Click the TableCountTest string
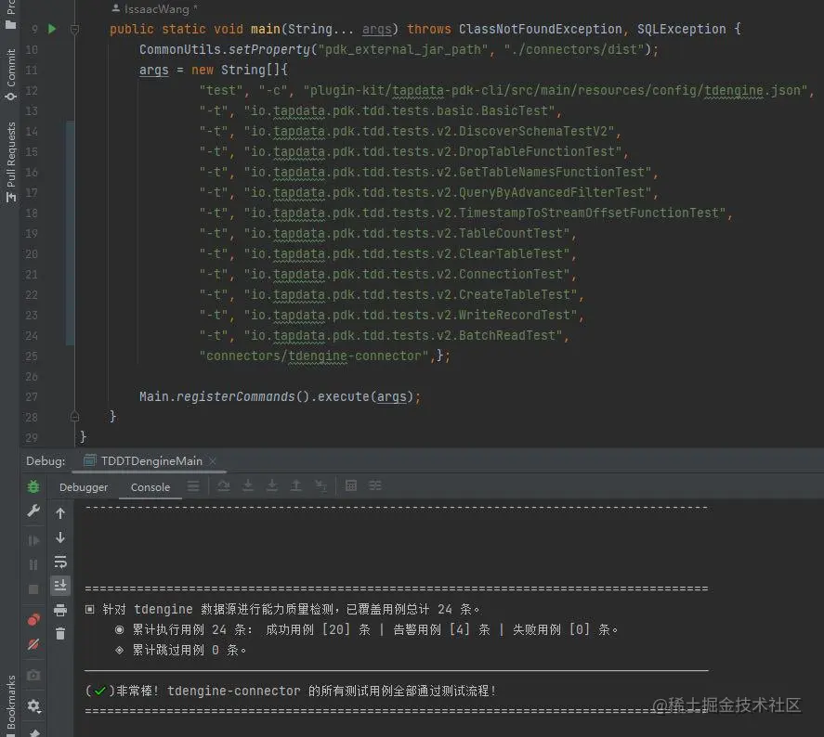This screenshot has height=737, width=824. pos(407,233)
